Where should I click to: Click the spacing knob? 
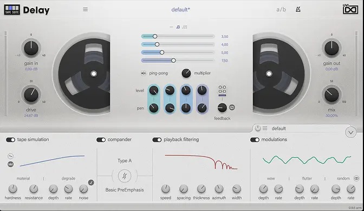click(x=184, y=189)
